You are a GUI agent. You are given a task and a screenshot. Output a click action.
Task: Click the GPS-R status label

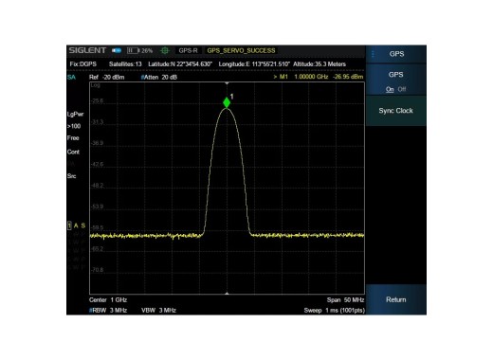point(188,50)
